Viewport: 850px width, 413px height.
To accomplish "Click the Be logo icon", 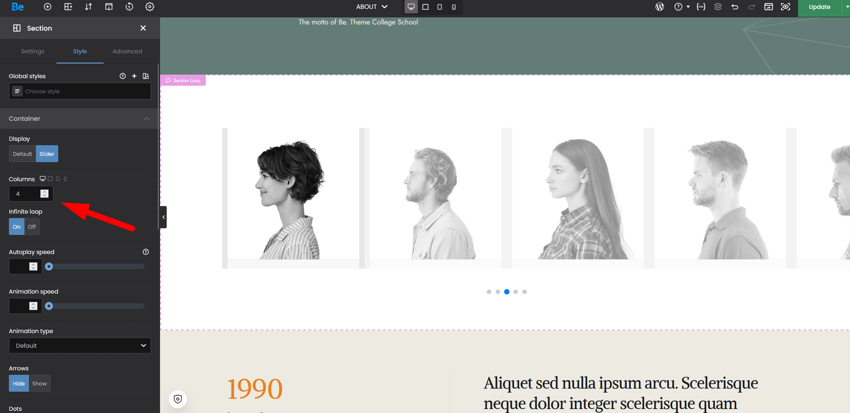I will click(x=18, y=7).
